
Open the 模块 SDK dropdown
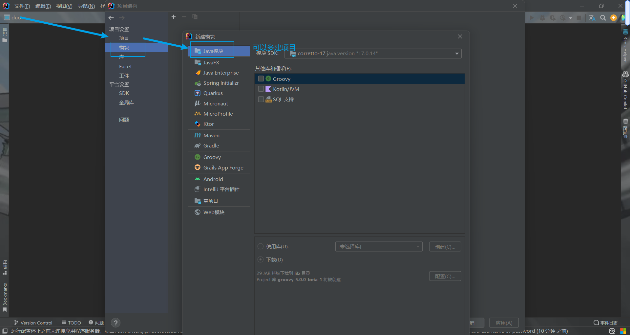[x=373, y=54]
